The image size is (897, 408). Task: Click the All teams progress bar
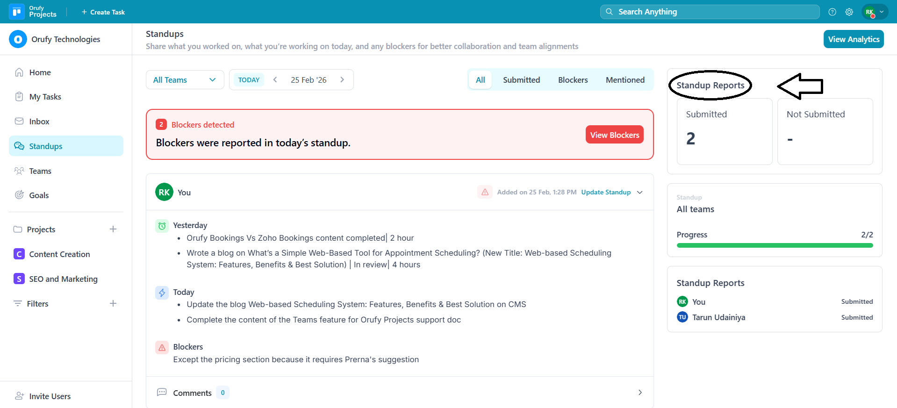(775, 245)
